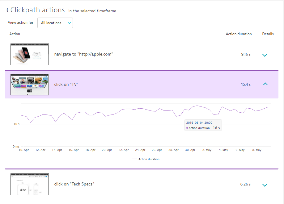The image size is (284, 204).
Task: Click the 2016-05-04 20:00 tooltip timestamp
Action: (199, 123)
